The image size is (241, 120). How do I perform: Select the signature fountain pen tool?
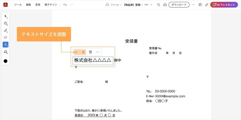[5, 52]
